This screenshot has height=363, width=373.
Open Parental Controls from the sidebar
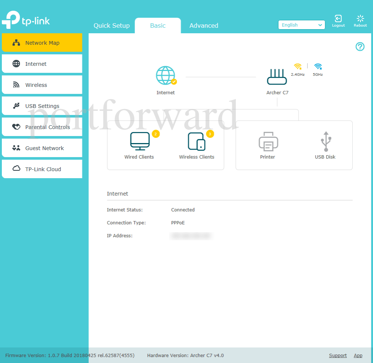[42, 127]
